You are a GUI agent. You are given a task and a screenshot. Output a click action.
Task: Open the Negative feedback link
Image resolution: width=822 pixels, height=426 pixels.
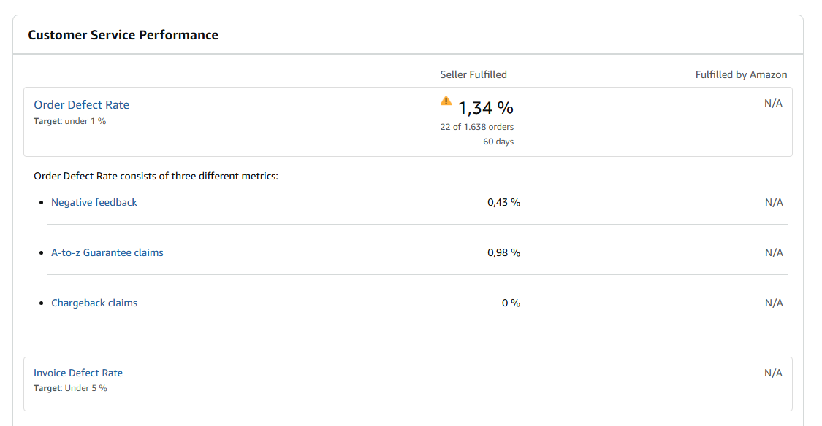point(94,202)
